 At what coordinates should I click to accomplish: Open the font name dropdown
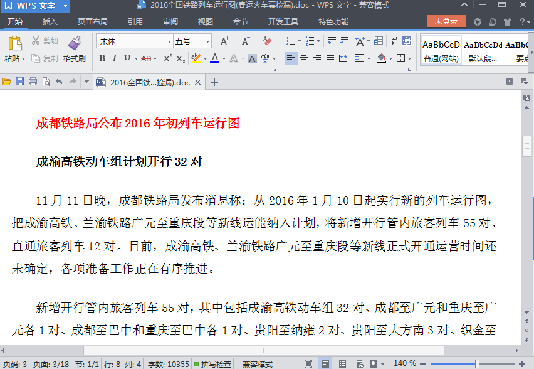click(169, 41)
